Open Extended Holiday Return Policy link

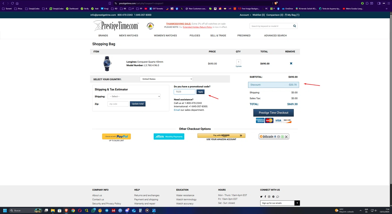point(198,27)
